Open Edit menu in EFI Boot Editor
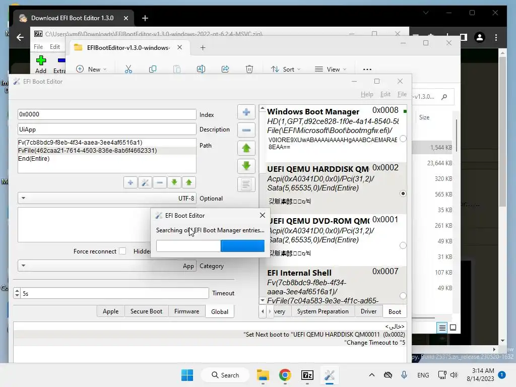 [385, 94]
